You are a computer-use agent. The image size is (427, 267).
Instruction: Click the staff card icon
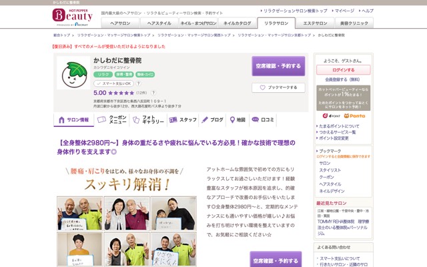(173, 120)
